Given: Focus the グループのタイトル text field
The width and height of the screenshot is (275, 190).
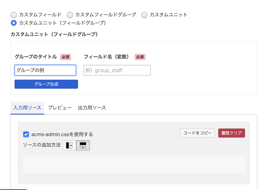Looking at the screenshot, I should (45, 70).
